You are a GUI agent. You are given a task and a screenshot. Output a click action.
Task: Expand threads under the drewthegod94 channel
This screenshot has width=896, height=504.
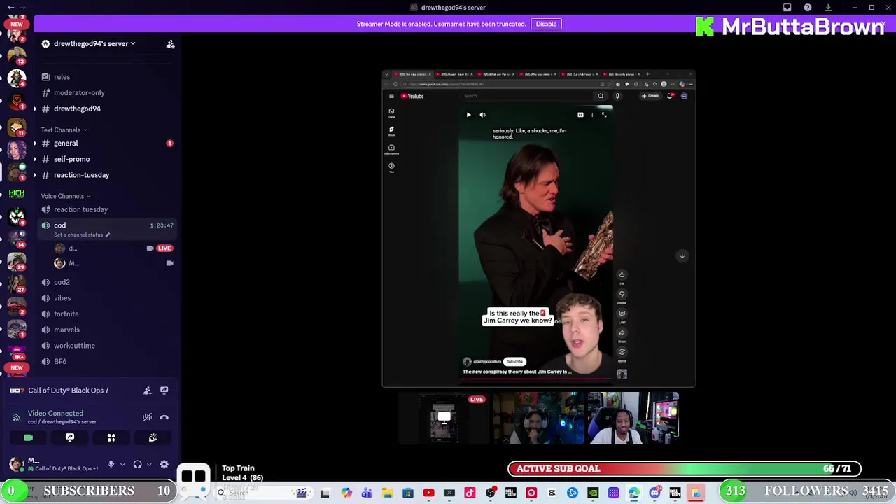(35, 108)
